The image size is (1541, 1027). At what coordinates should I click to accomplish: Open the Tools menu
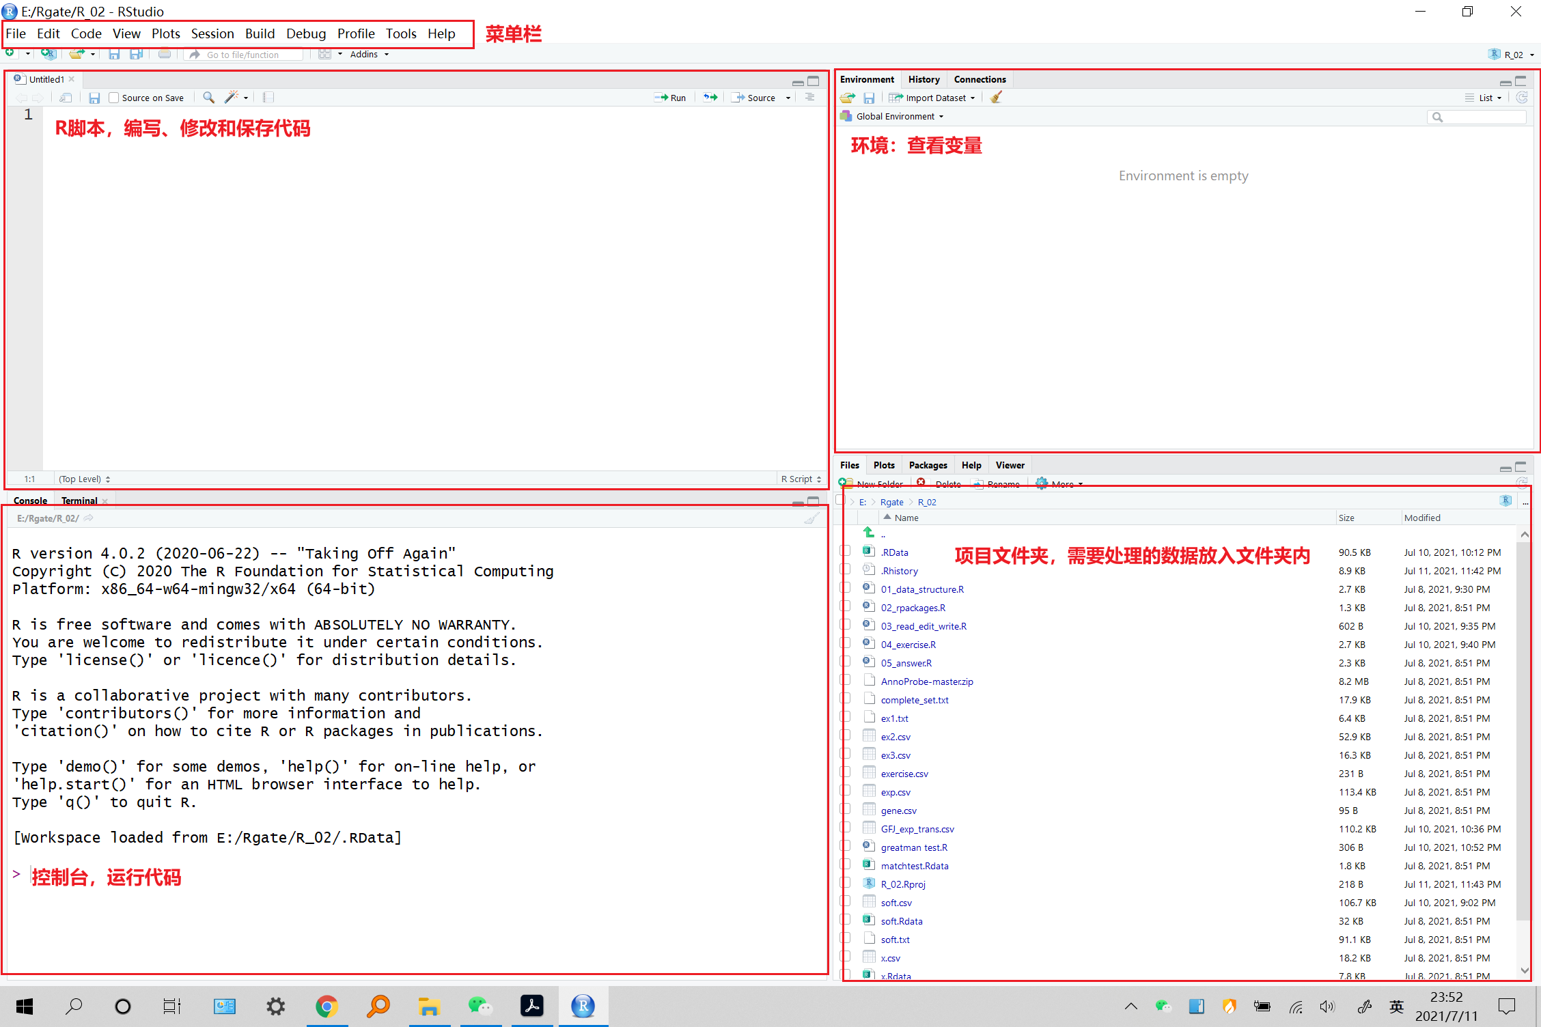[x=401, y=33]
